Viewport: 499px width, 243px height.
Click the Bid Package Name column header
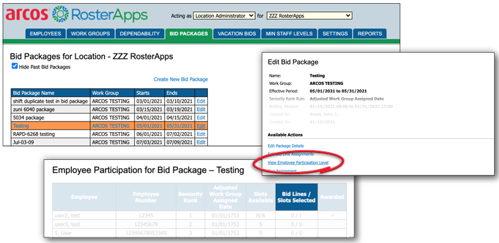pyautogui.click(x=51, y=93)
